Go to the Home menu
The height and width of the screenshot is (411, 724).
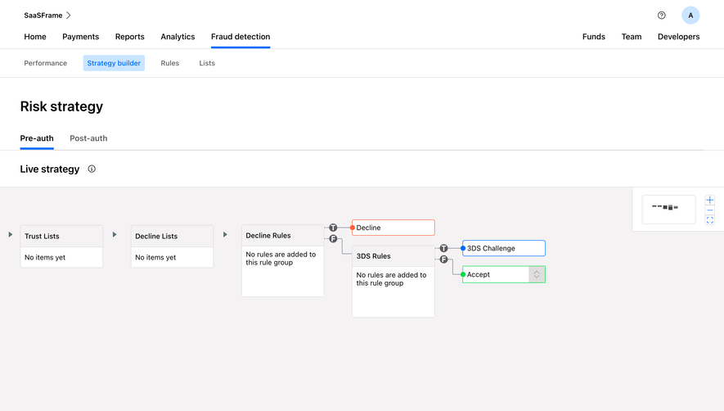click(x=35, y=37)
